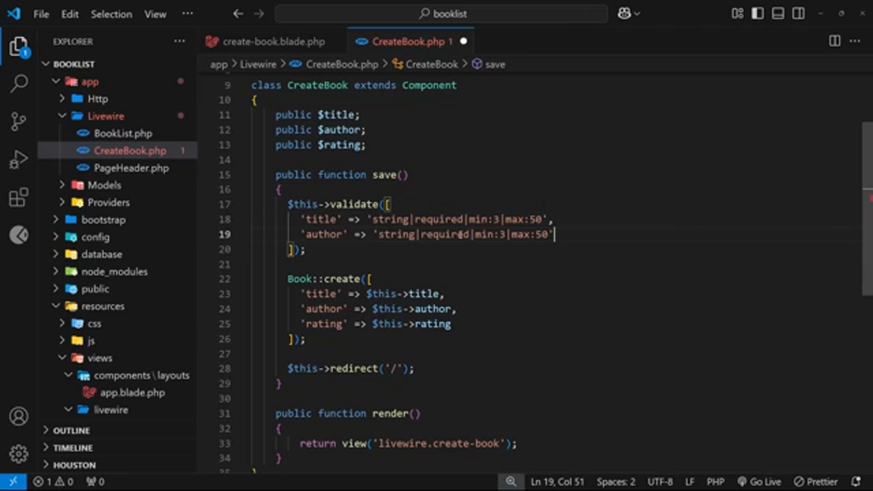Open editor More Actions ellipsis
Image resolution: width=873 pixels, height=491 pixels.
coord(855,42)
